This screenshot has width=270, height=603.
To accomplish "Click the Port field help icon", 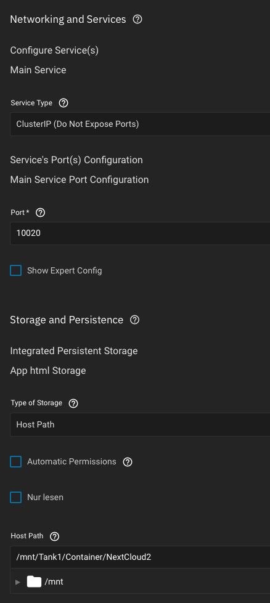I will click(41, 212).
